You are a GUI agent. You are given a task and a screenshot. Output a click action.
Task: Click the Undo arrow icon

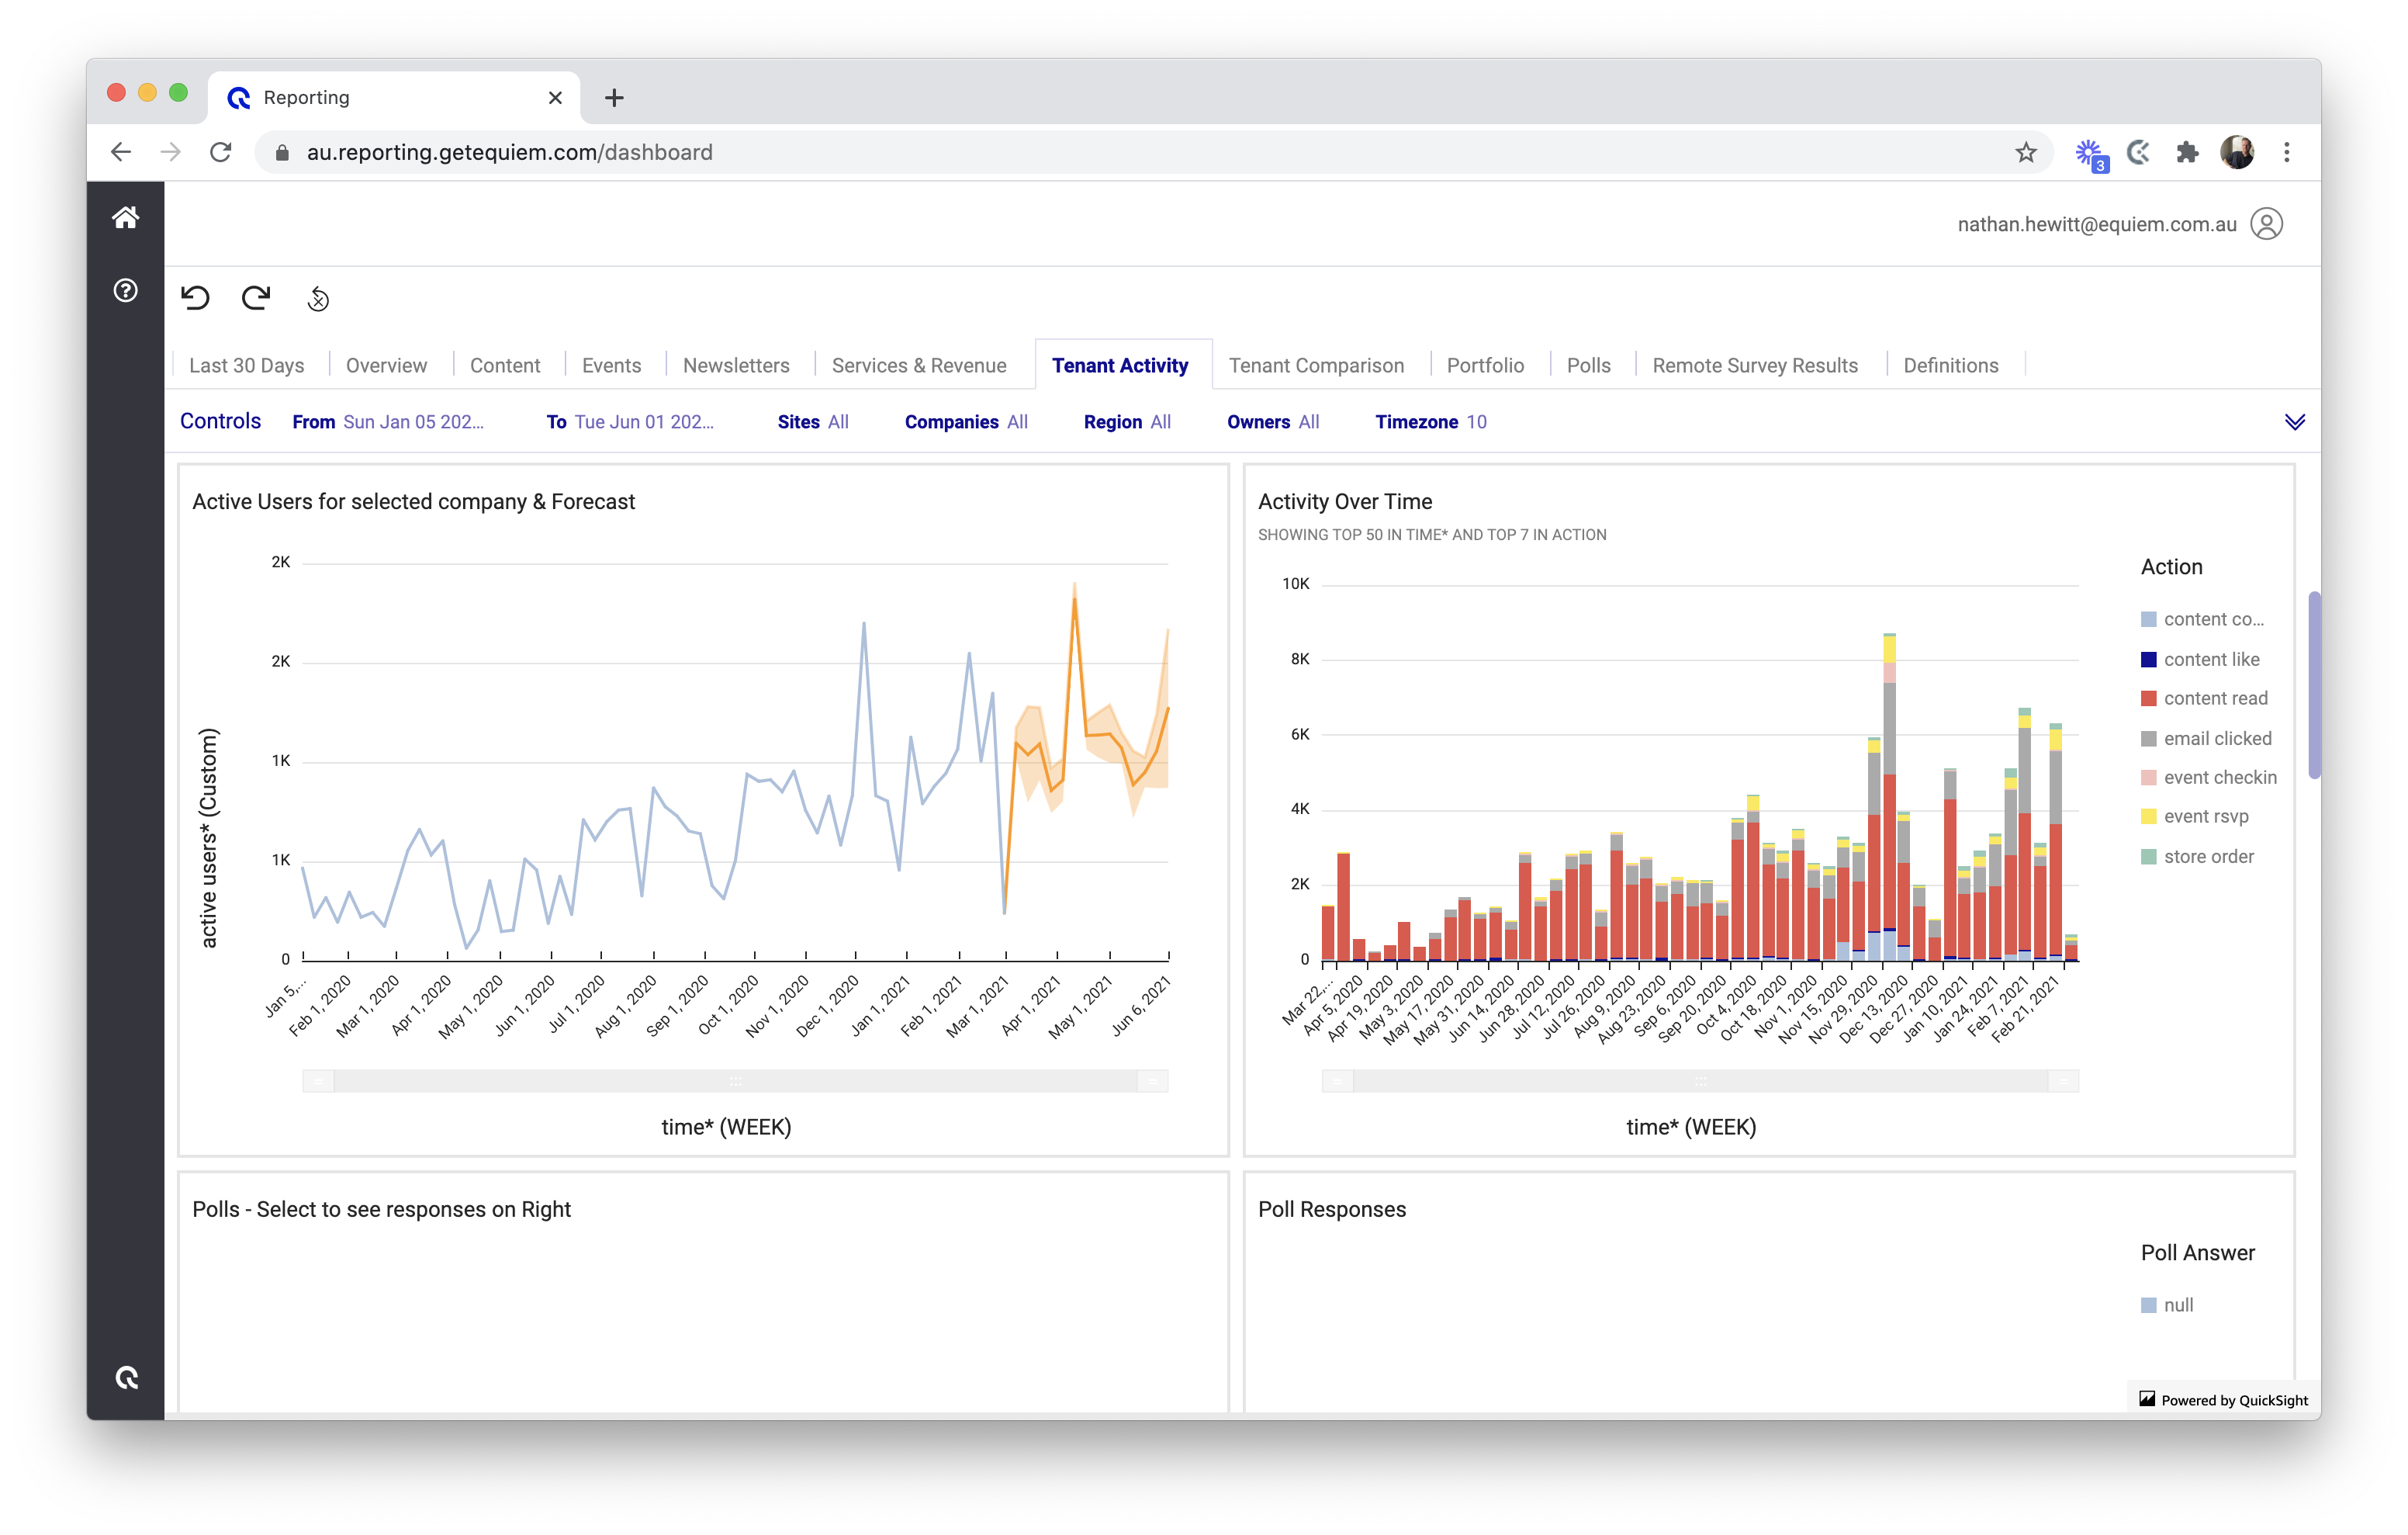pyautogui.click(x=195, y=298)
